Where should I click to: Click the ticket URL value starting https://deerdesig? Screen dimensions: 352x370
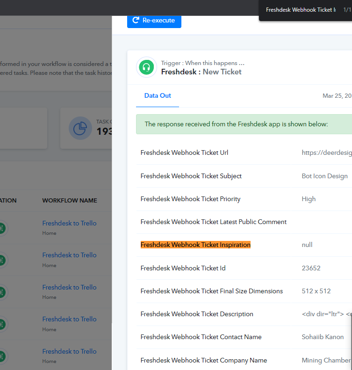[x=327, y=152]
